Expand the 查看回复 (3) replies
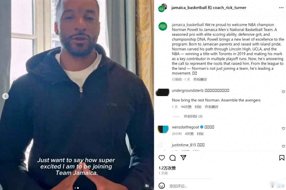The width and height of the screenshot is (286, 190). click(x=193, y=116)
